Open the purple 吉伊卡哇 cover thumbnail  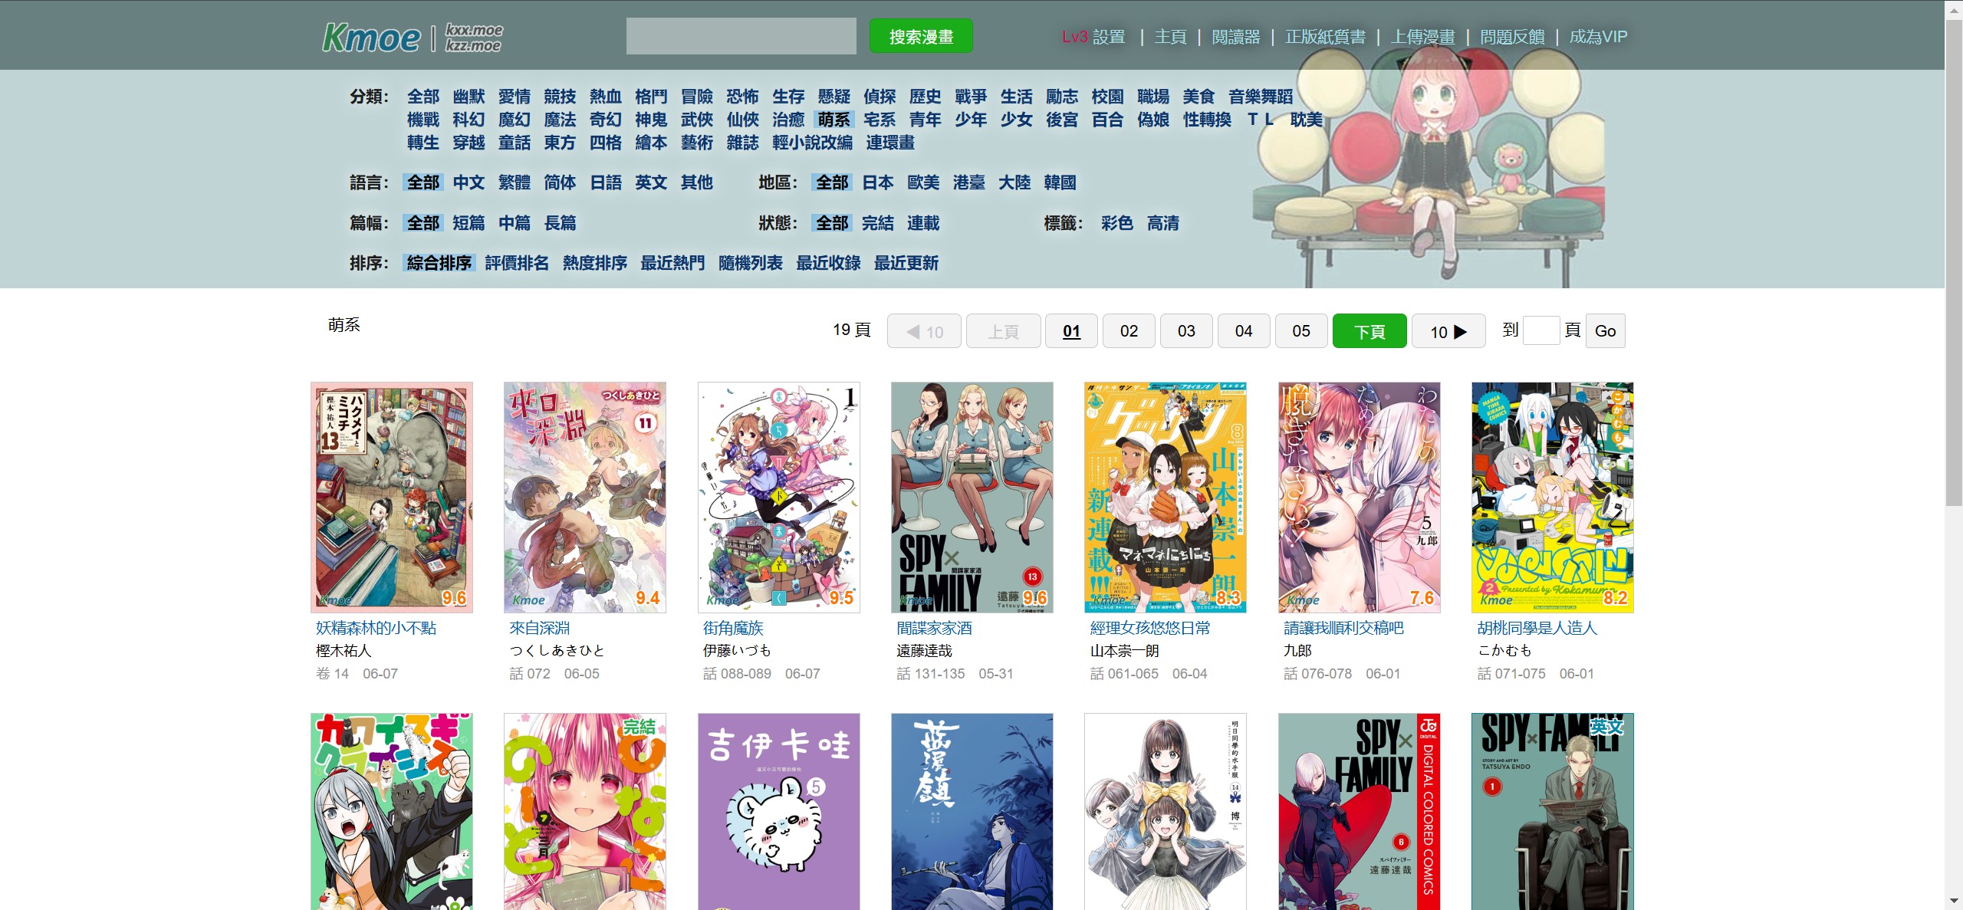click(779, 812)
